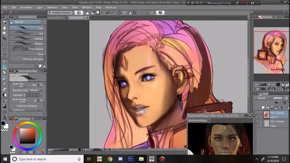Open Clip Studio from command bar
This screenshot has height=163, width=290.
tap(79, 13)
